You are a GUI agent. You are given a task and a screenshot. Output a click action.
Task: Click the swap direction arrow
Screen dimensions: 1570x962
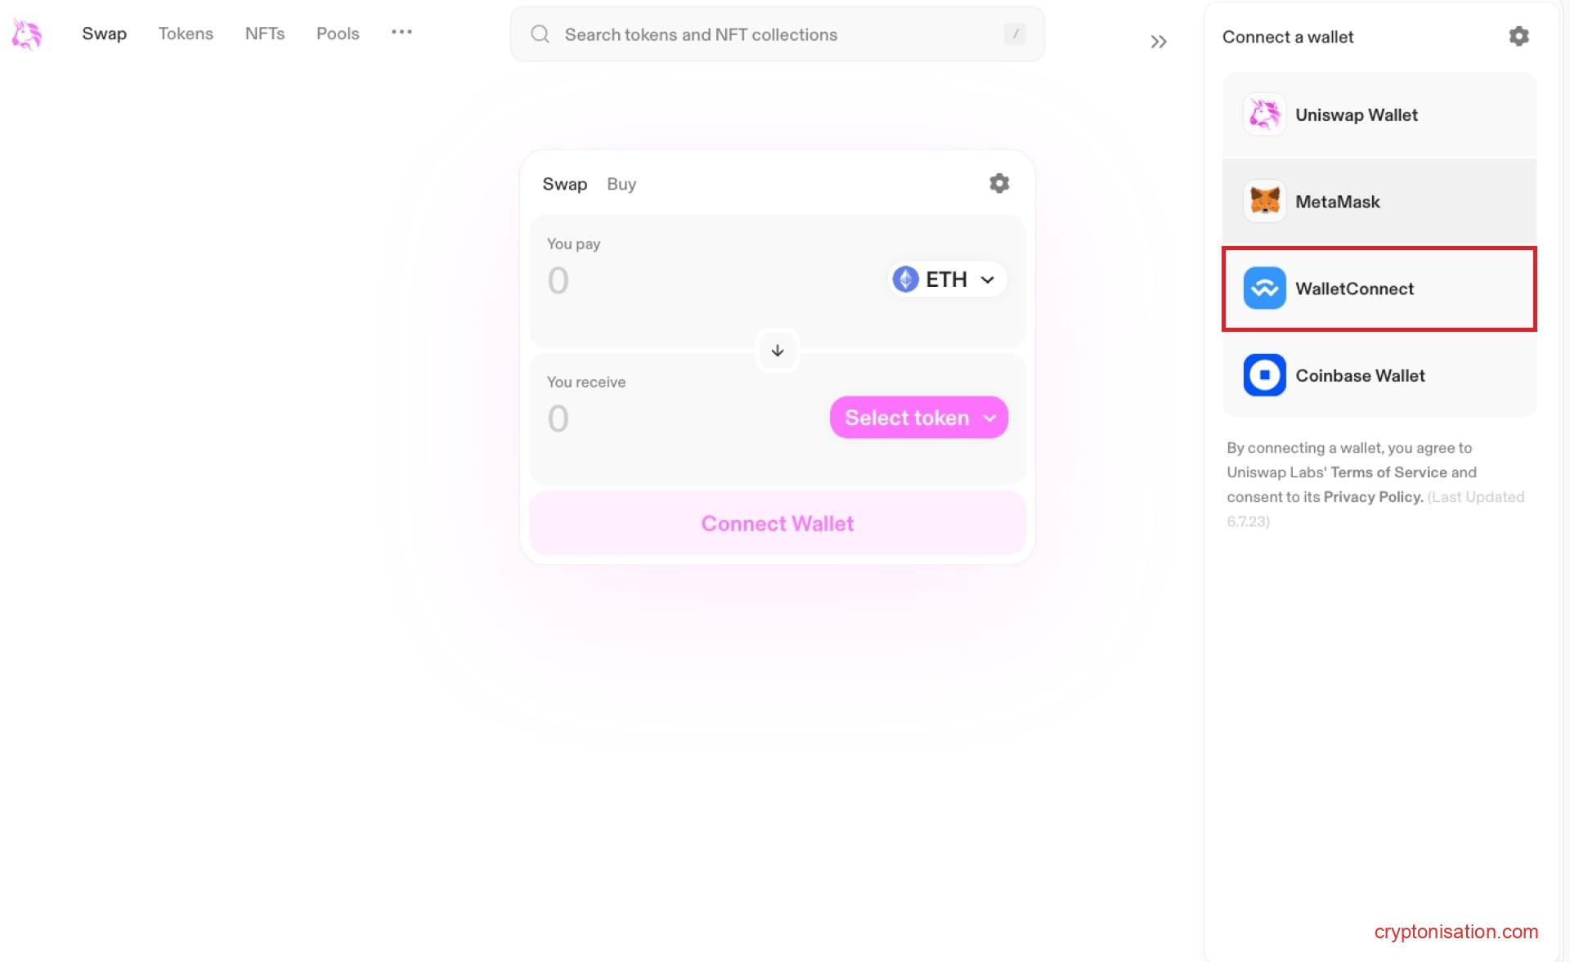coord(777,351)
